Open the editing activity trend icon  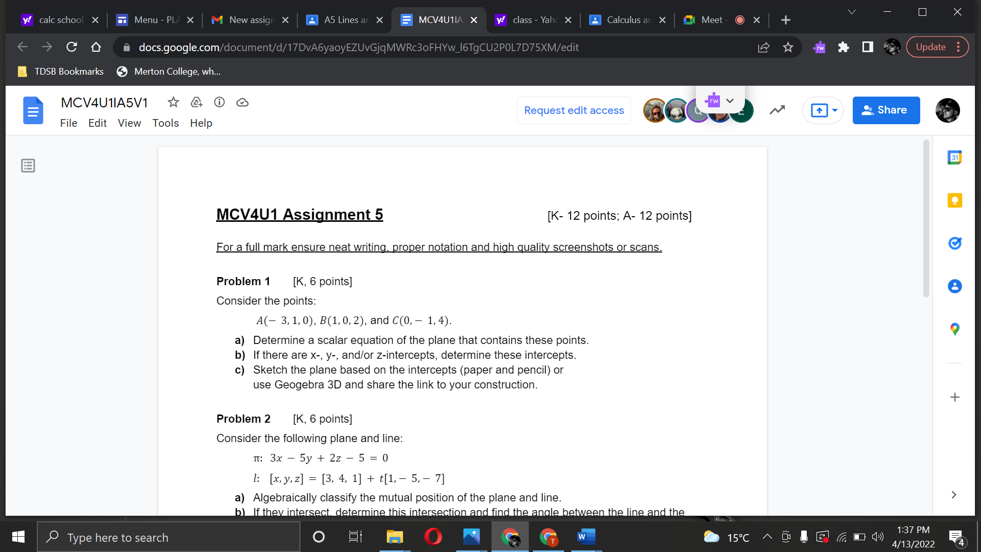[x=777, y=110]
